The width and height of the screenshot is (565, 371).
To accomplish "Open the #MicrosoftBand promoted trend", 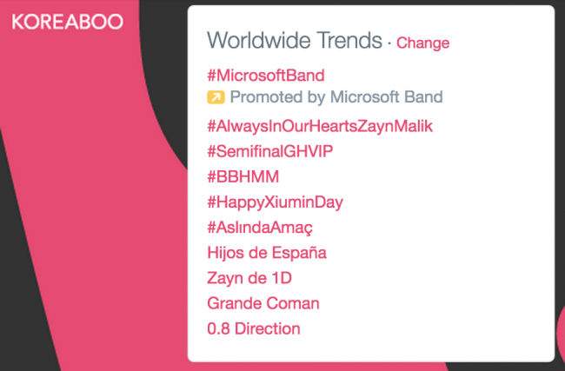I will coord(266,76).
